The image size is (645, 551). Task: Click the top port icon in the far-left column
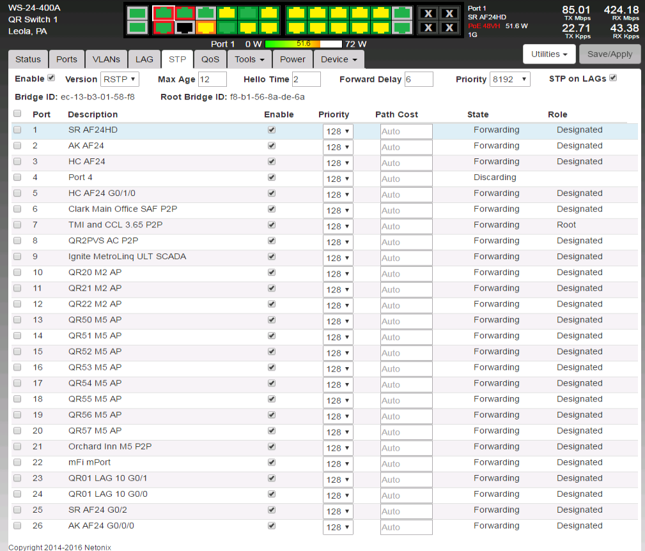[137, 13]
